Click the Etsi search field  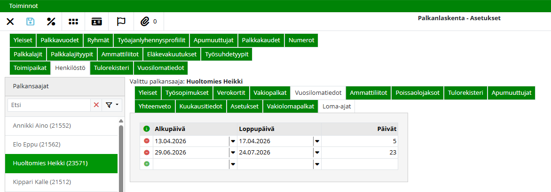click(x=49, y=105)
